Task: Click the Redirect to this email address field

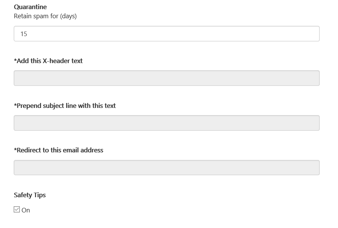Action: [x=166, y=168]
